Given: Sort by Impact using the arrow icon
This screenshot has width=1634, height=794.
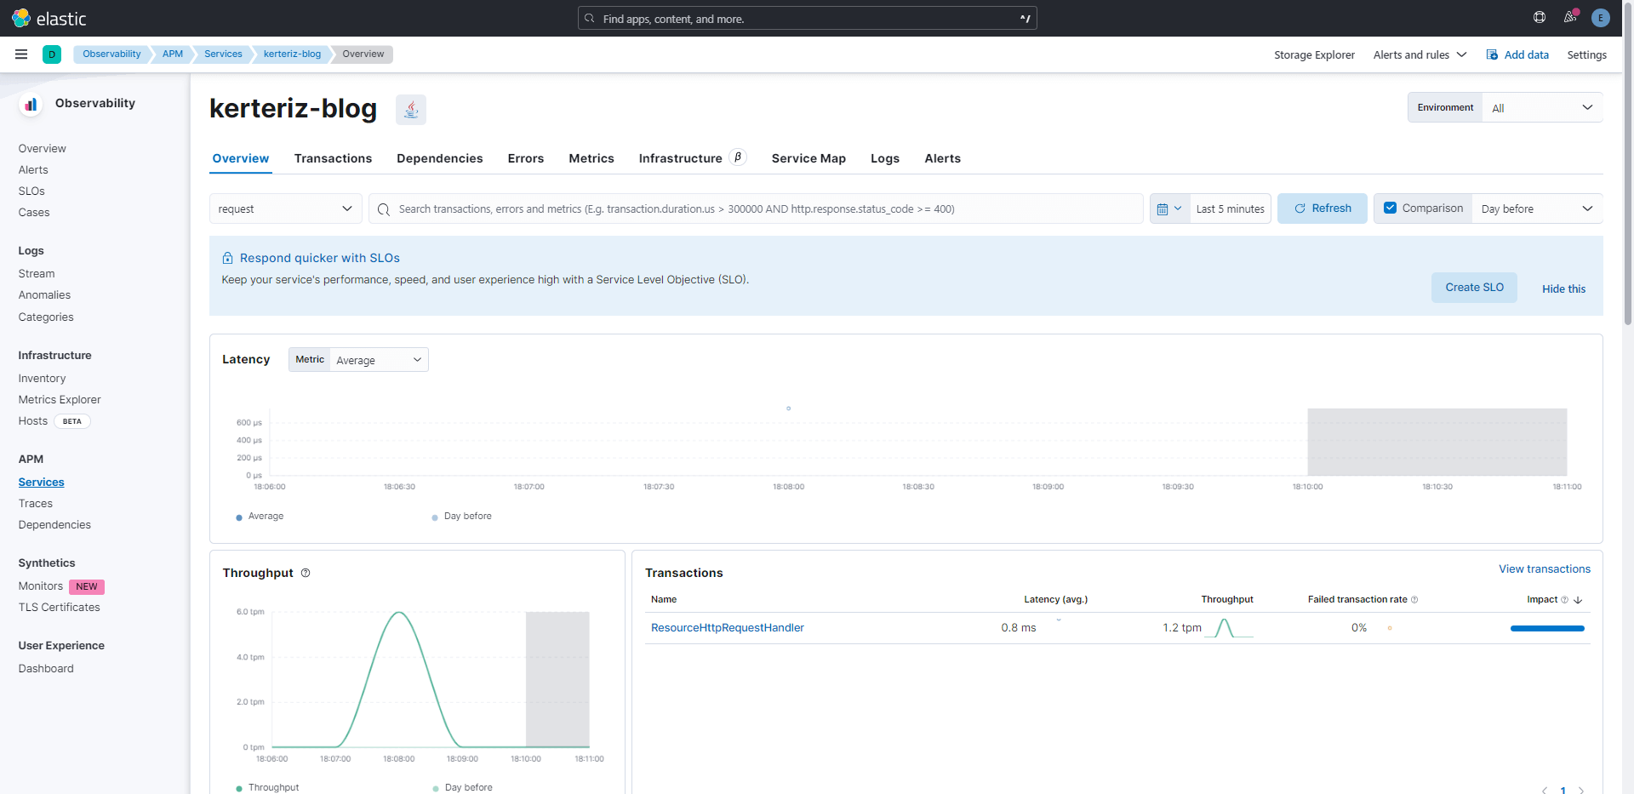Looking at the screenshot, I should pos(1578,600).
